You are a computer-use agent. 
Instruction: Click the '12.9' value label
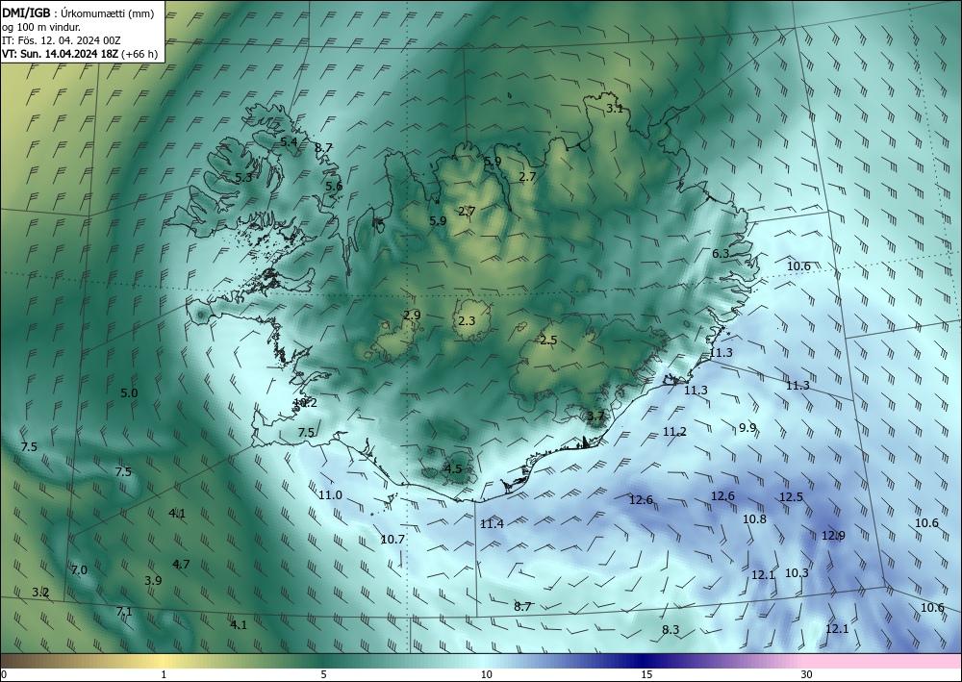(833, 536)
